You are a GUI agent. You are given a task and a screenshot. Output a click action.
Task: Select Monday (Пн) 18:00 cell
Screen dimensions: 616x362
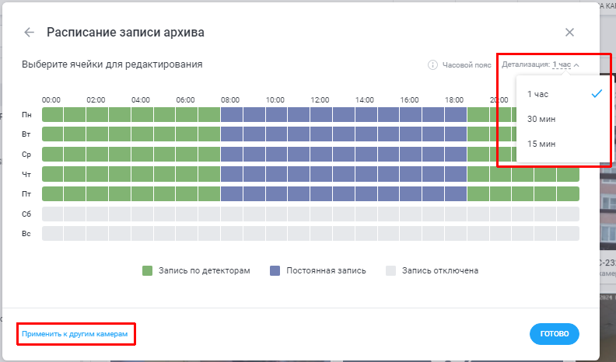pos(455,114)
